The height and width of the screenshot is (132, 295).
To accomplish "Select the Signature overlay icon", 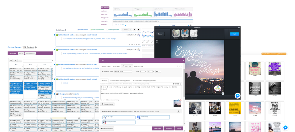I will [x=185, y=33].
